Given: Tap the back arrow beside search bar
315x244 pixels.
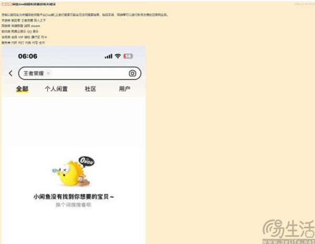Looking at the screenshot, I should click(x=10, y=73).
